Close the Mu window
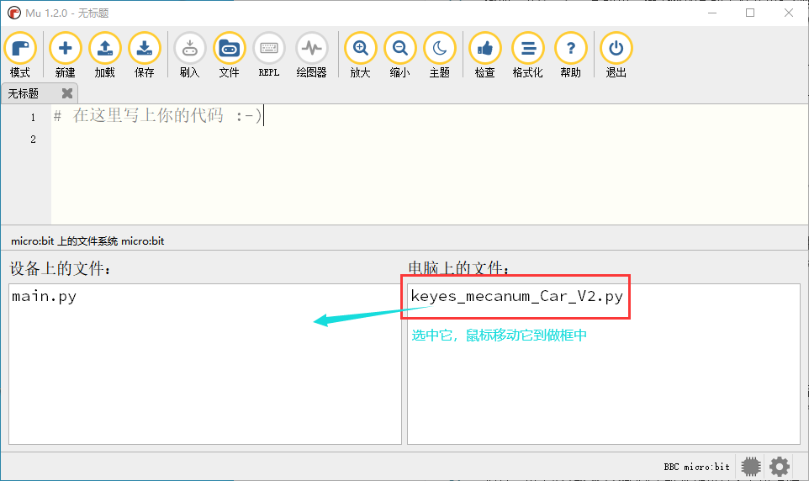Image resolution: width=809 pixels, height=481 pixels. tap(788, 13)
